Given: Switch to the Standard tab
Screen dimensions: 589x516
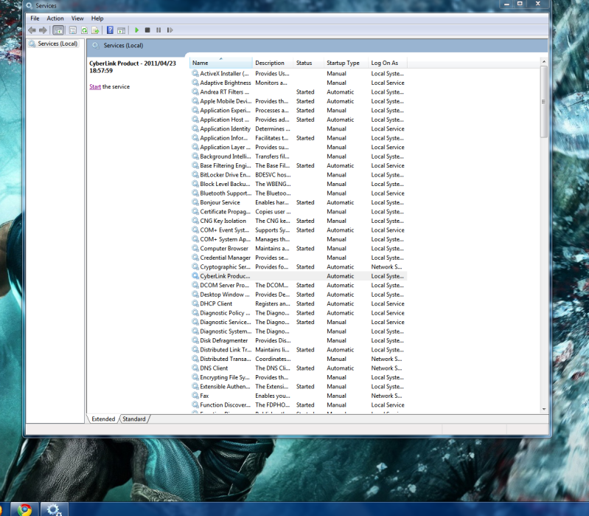Looking at the screenshot, I should (x=134, y=419).
